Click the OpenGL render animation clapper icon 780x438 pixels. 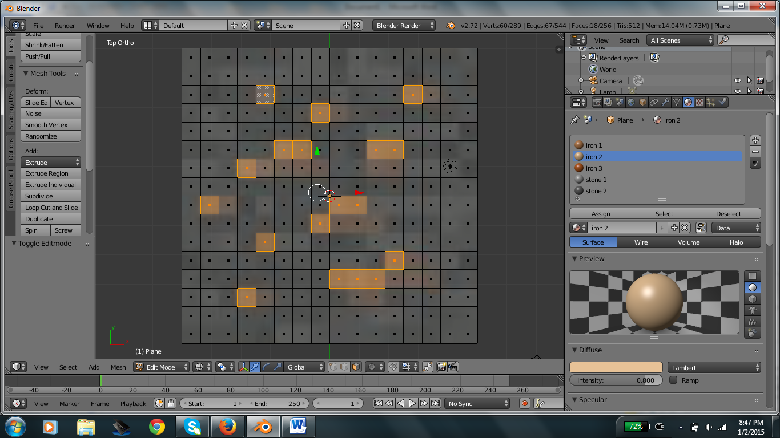point(453,367)
